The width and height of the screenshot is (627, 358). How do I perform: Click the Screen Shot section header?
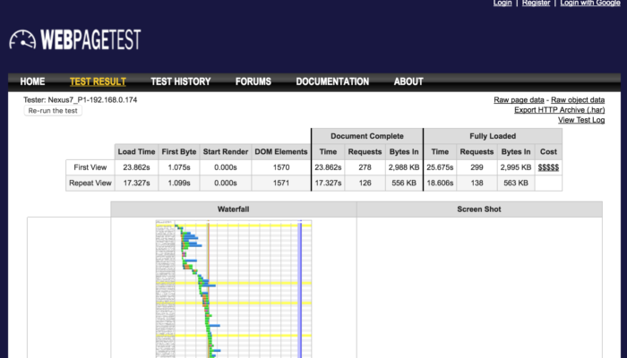[479, 209]
